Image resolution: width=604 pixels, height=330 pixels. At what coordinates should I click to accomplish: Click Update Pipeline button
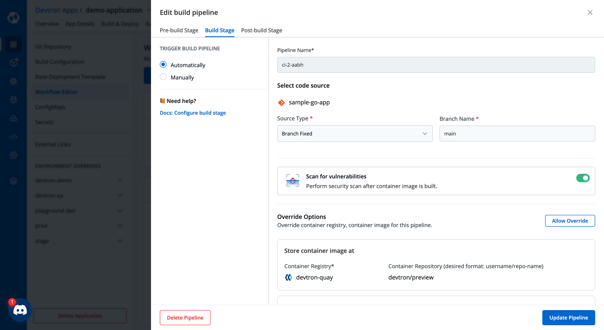pos(568,318)
